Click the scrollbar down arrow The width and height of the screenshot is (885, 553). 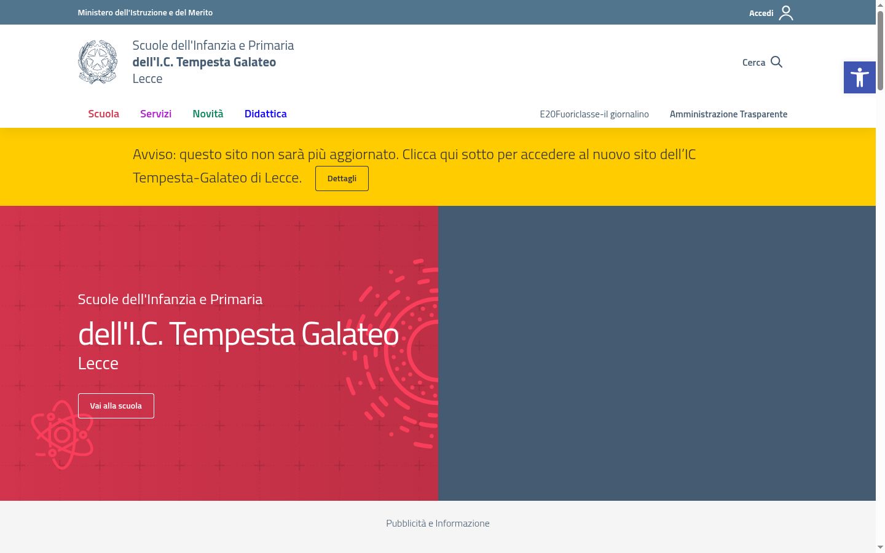pyautogui.click(x=880, y=547)
